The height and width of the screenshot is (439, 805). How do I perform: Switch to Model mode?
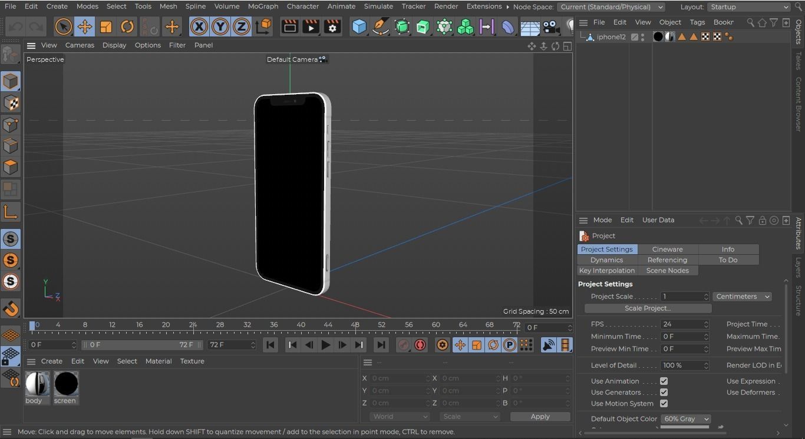pos(10,81)
